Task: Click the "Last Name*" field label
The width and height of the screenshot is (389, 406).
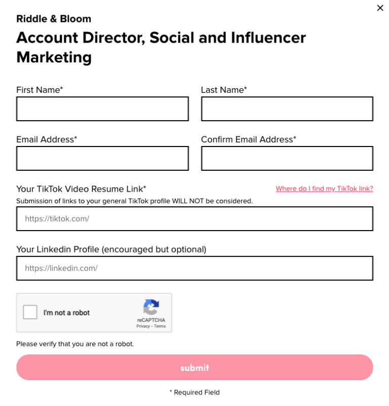Action: [x=224, y=90]
